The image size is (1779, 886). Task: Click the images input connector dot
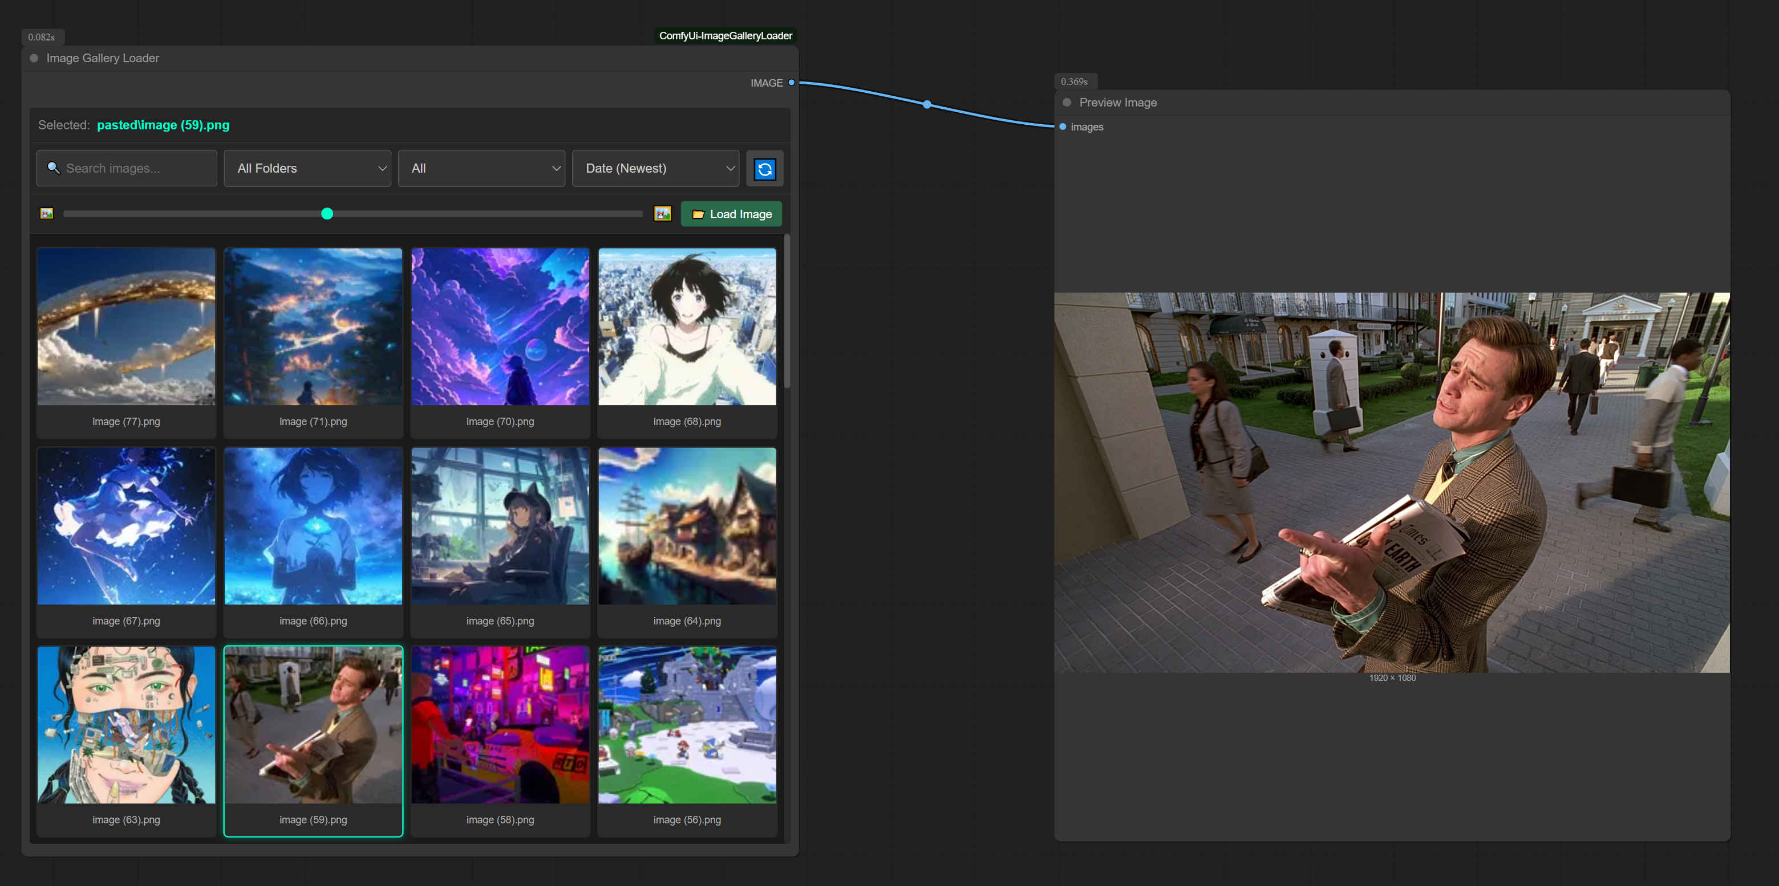coord(1063,127)
